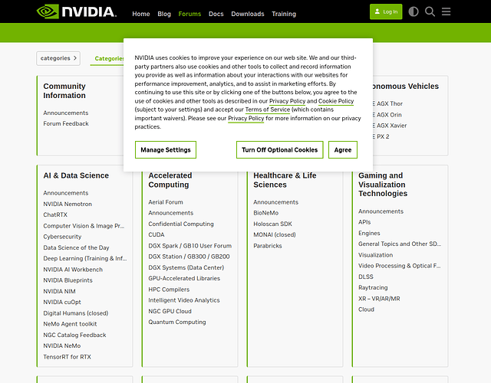Open Privacy Policy link beside Cookie Policy
The width and height of the screenshot is (491, 383).
tap(287, 101)
